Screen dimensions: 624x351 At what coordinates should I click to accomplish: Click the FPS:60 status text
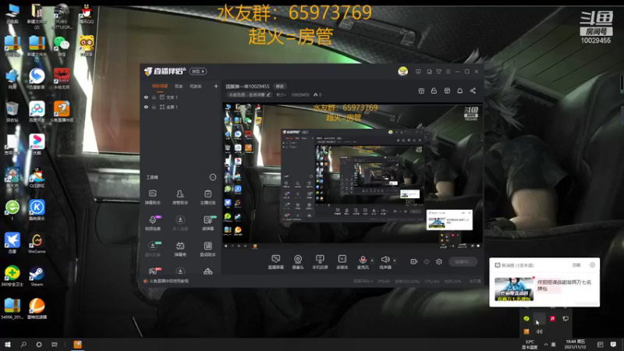pyautogui.click(x=384, y=281)
